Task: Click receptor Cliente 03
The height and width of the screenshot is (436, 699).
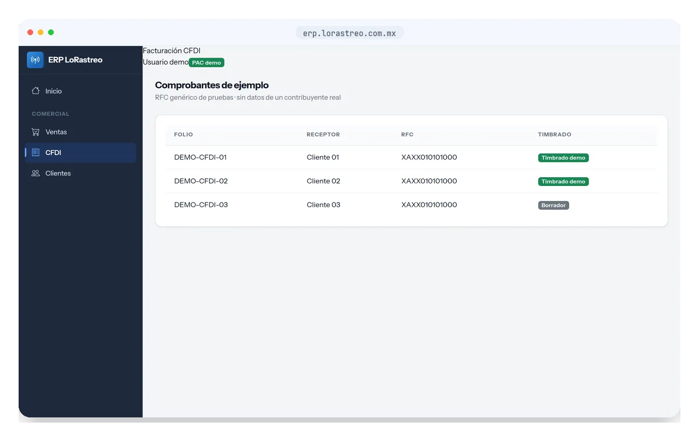Action: [323, 205]
